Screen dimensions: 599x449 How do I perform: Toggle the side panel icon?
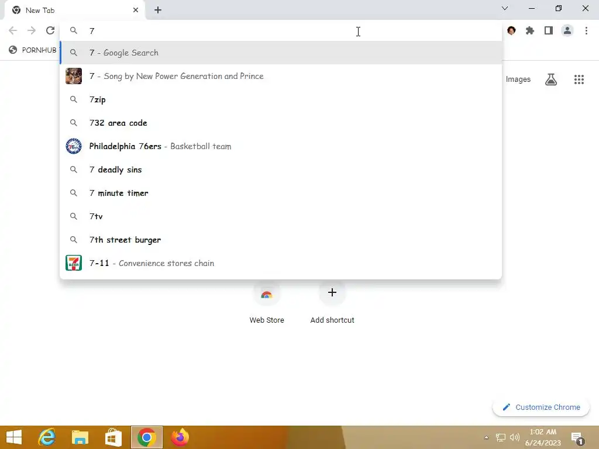click(549, 30)
